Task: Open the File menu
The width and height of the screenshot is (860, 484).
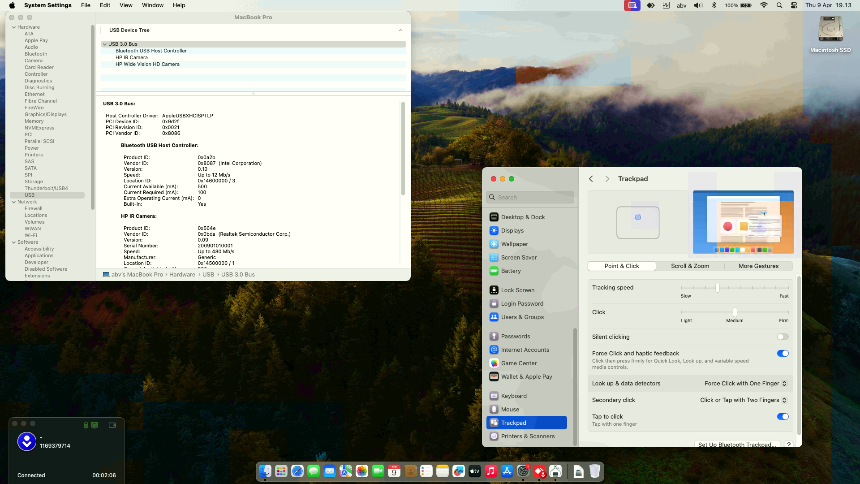Action: [86, 5]
